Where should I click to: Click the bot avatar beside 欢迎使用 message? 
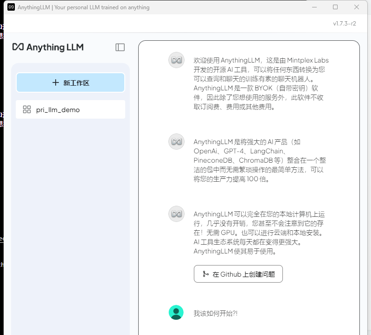(x=176, y=60)
